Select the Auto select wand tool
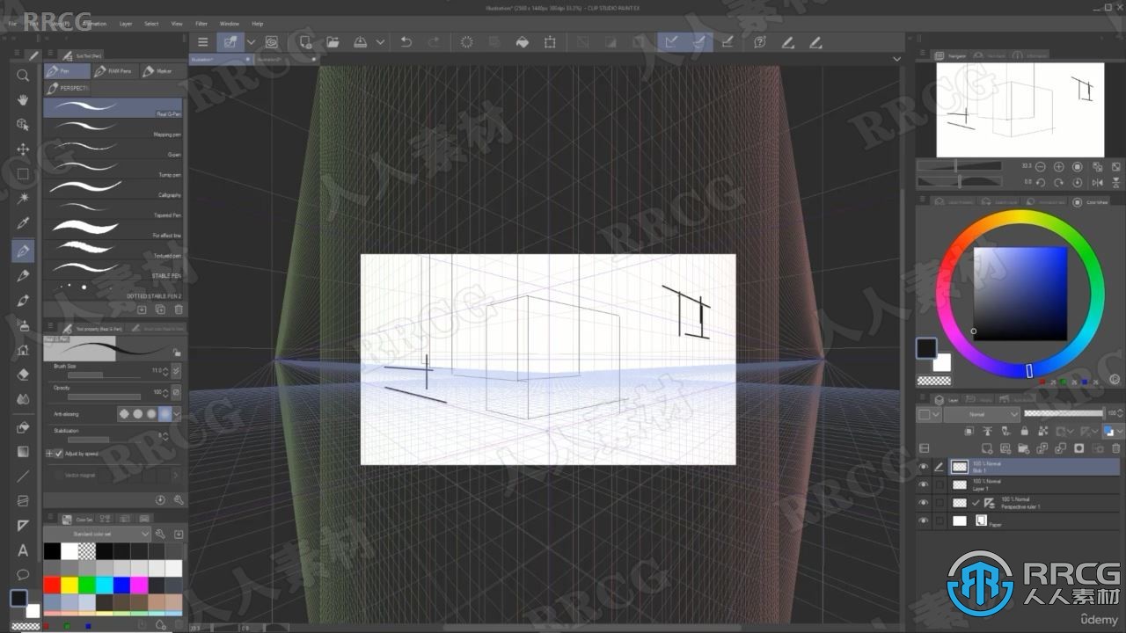The width and height of the screenshot is (1126, 633). 23,199
